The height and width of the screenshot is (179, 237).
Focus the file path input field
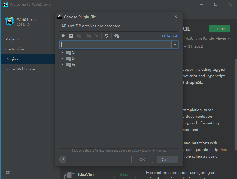coord(116,45)
